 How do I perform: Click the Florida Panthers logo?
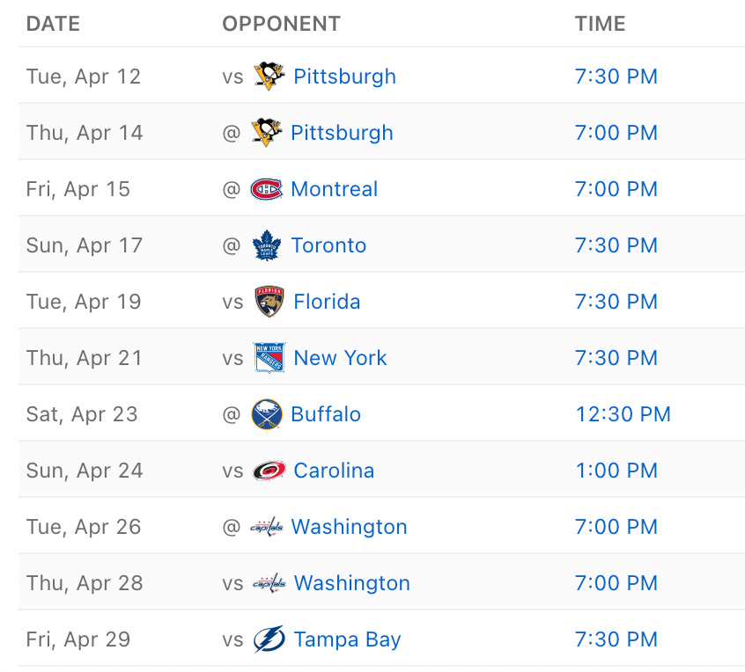click(269, 302)
